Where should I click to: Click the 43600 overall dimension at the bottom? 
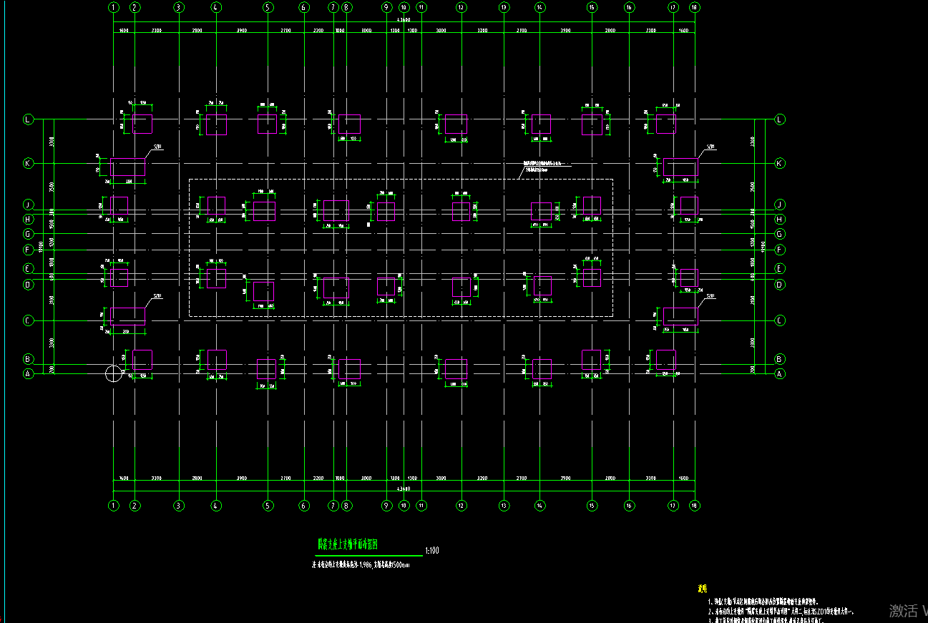click(404, 489)
